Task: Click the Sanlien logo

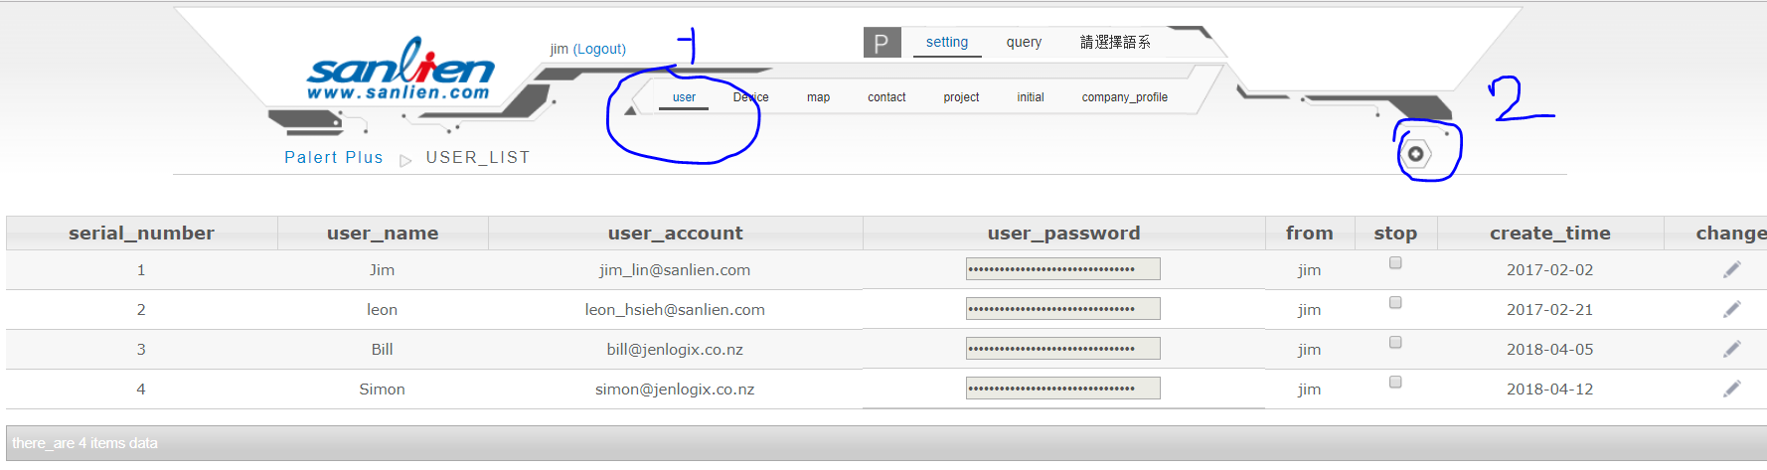Action: (x=400, y=70)
